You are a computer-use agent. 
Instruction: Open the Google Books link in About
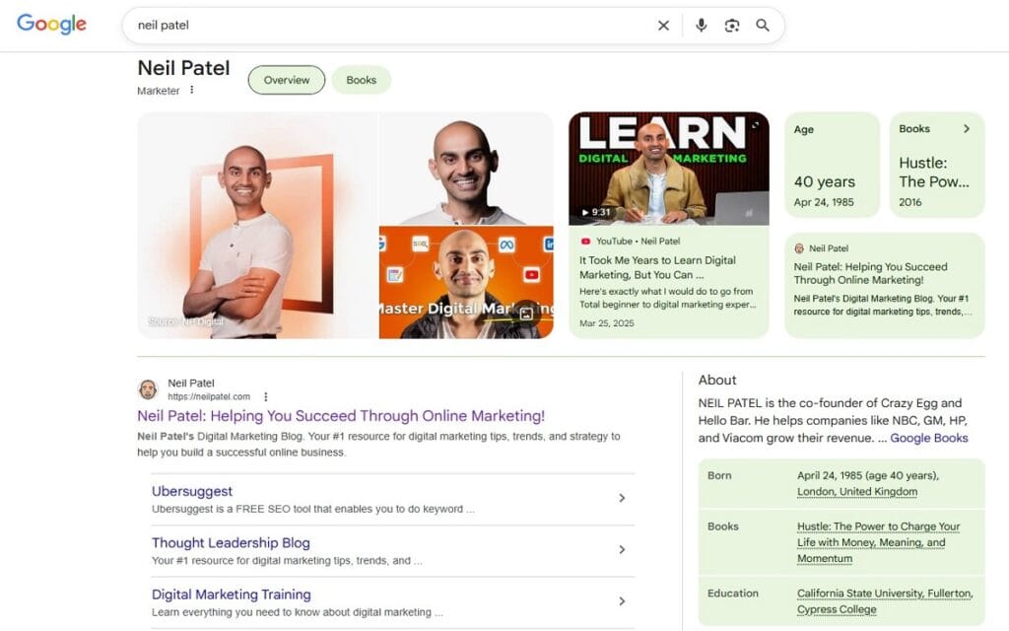[x=929, y=438]
